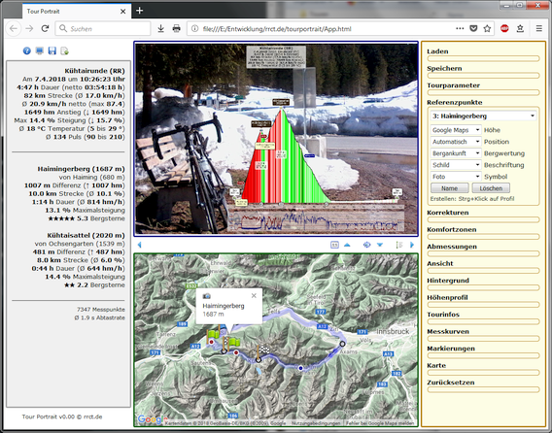This screenshot has height=433, width=552.
Task: Click the right blue arrow below profile
Action: pyautogui.click(x=412, y=245)
